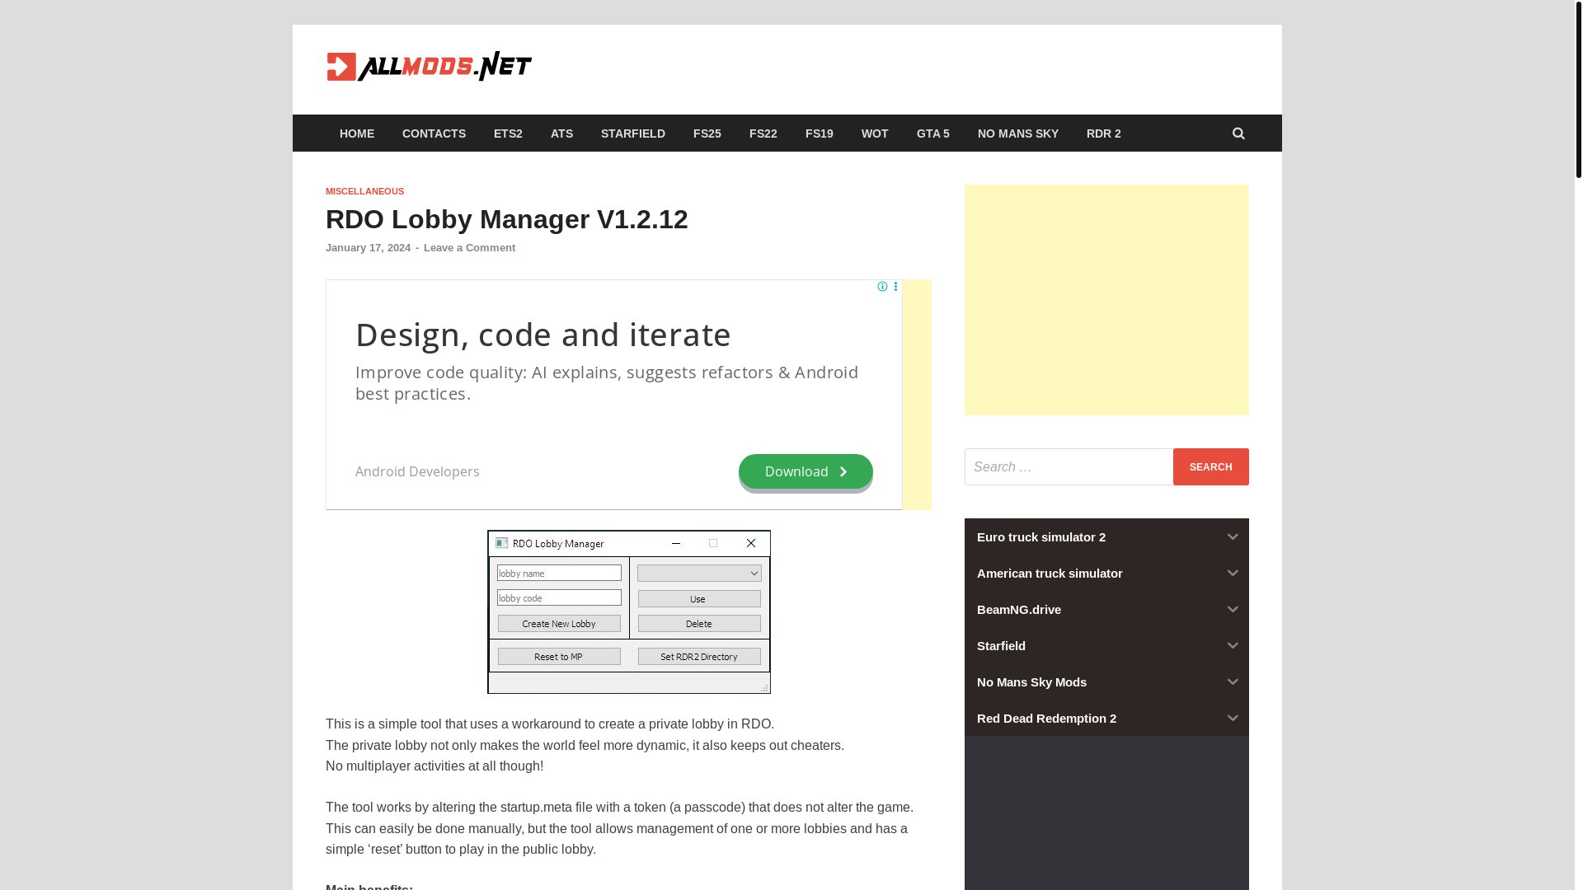1583x890 pixels.
Task: Expand the Starfield sidebar category
Action: coord(1233,646)
